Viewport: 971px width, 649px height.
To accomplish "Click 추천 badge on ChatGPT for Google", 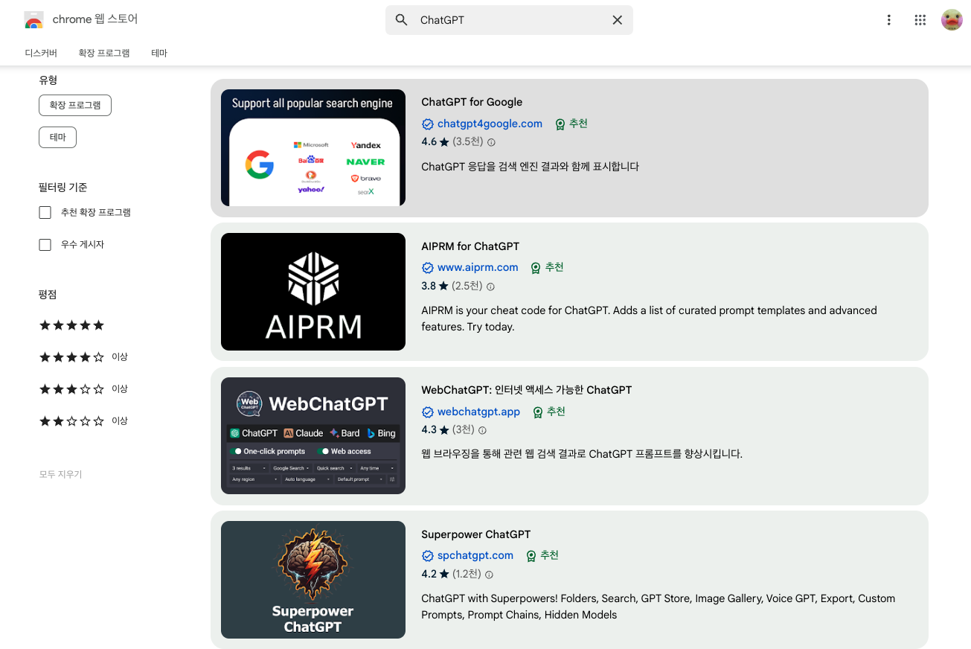I will click(571, 124).
